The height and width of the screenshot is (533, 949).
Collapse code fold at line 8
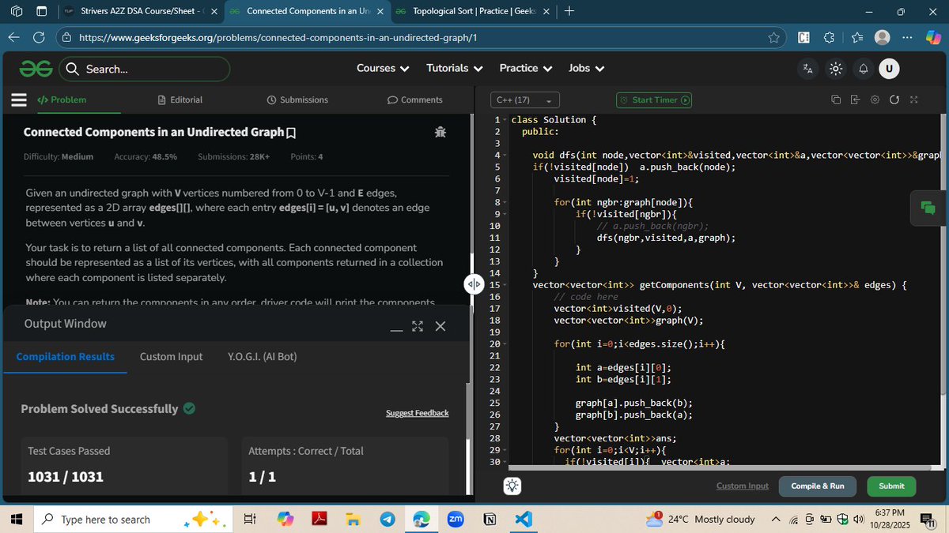coord(505,203)
